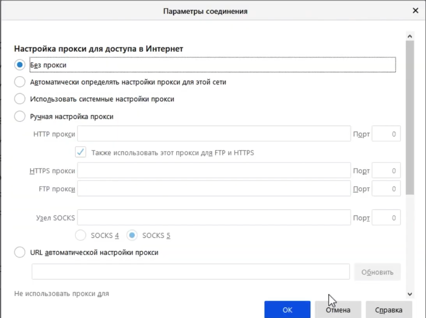Click the scrollbar up arrow
426x318 pixels.
point(410,36)
